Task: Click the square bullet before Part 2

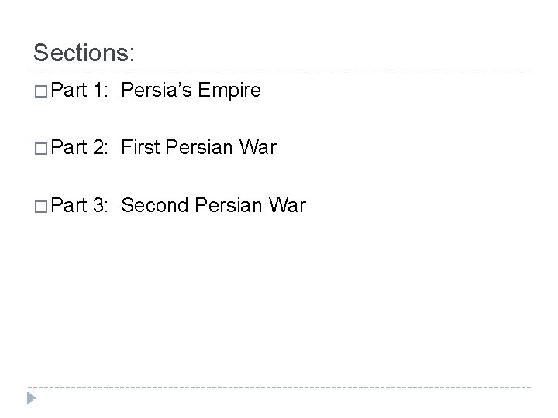Action: coord(40,149)
